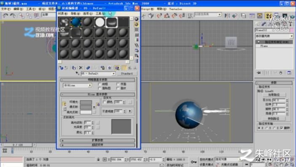Viewport: 296px width, 167px height.
Task: Open the 导航 menu in Material Editor
Action: coord(75,13)
